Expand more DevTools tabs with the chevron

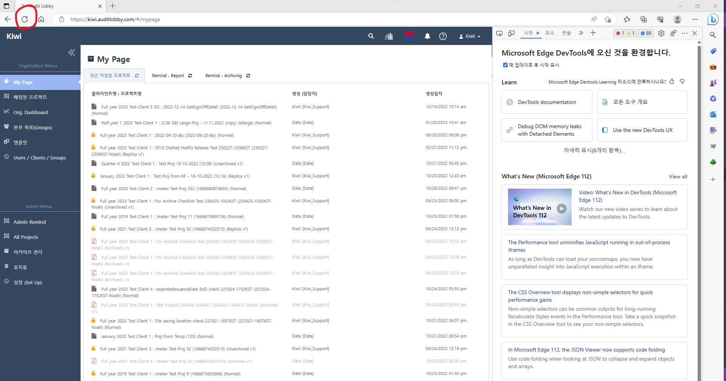581,33
